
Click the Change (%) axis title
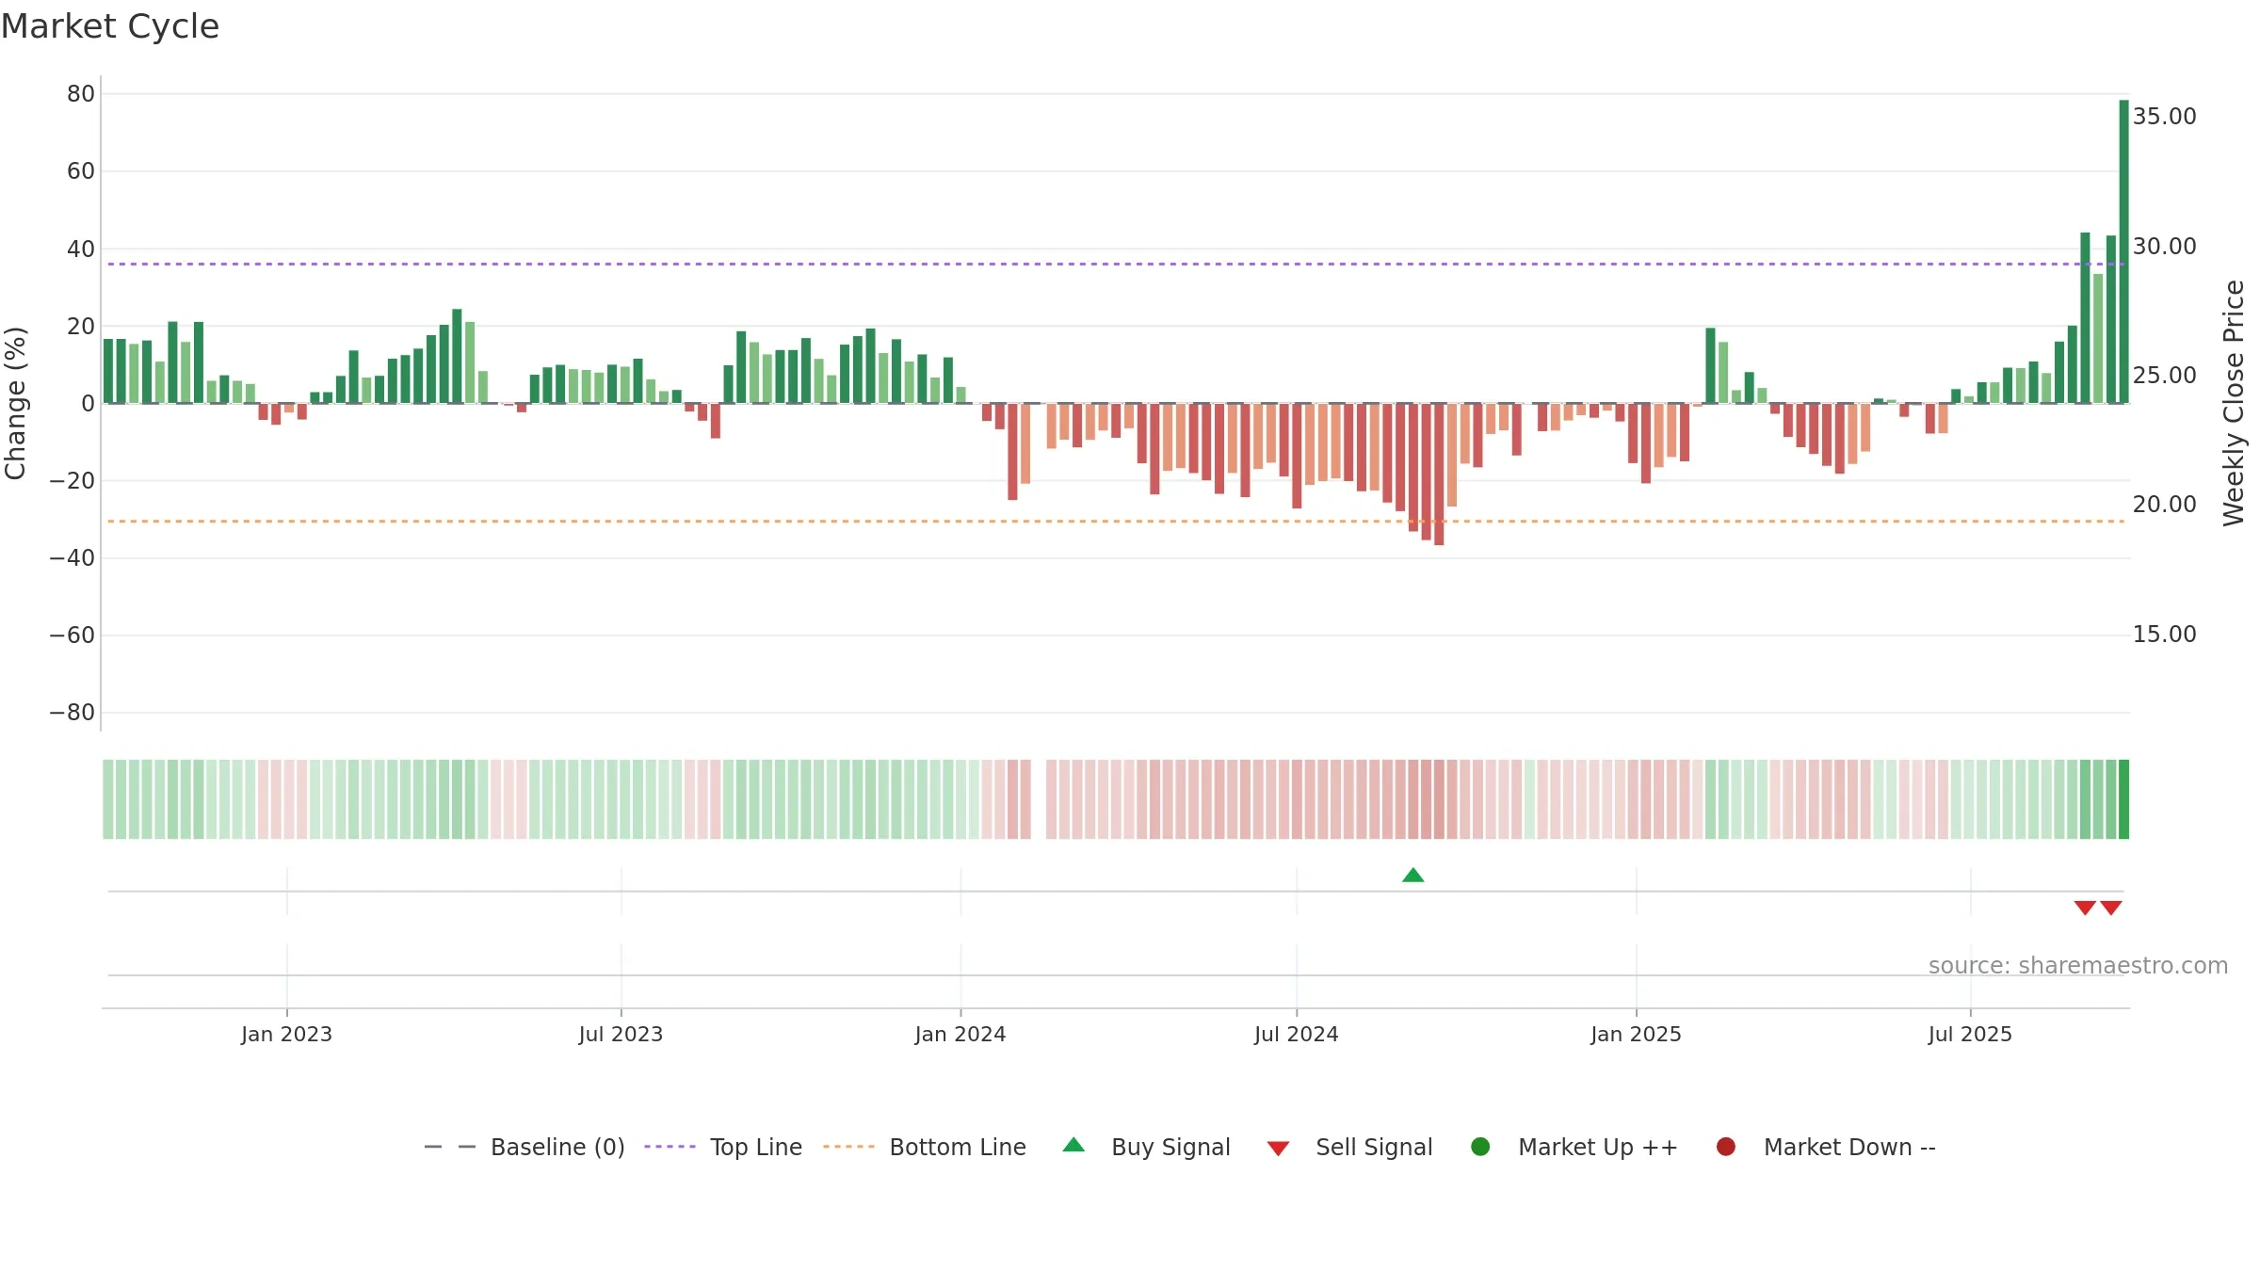[x=15, y=403]
